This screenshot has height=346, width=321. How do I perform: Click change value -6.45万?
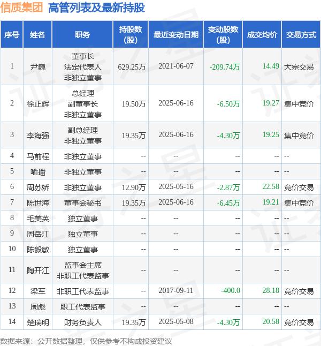coord(228,203)
